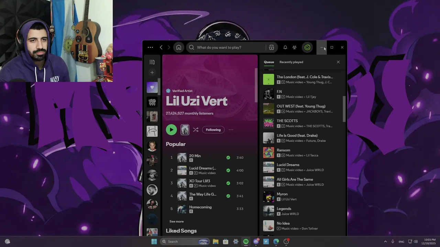Open the album preview thumbnail next to play
The width and height of the screenshot is (440, 247).
pyautogui.click(x=185, y=130)
